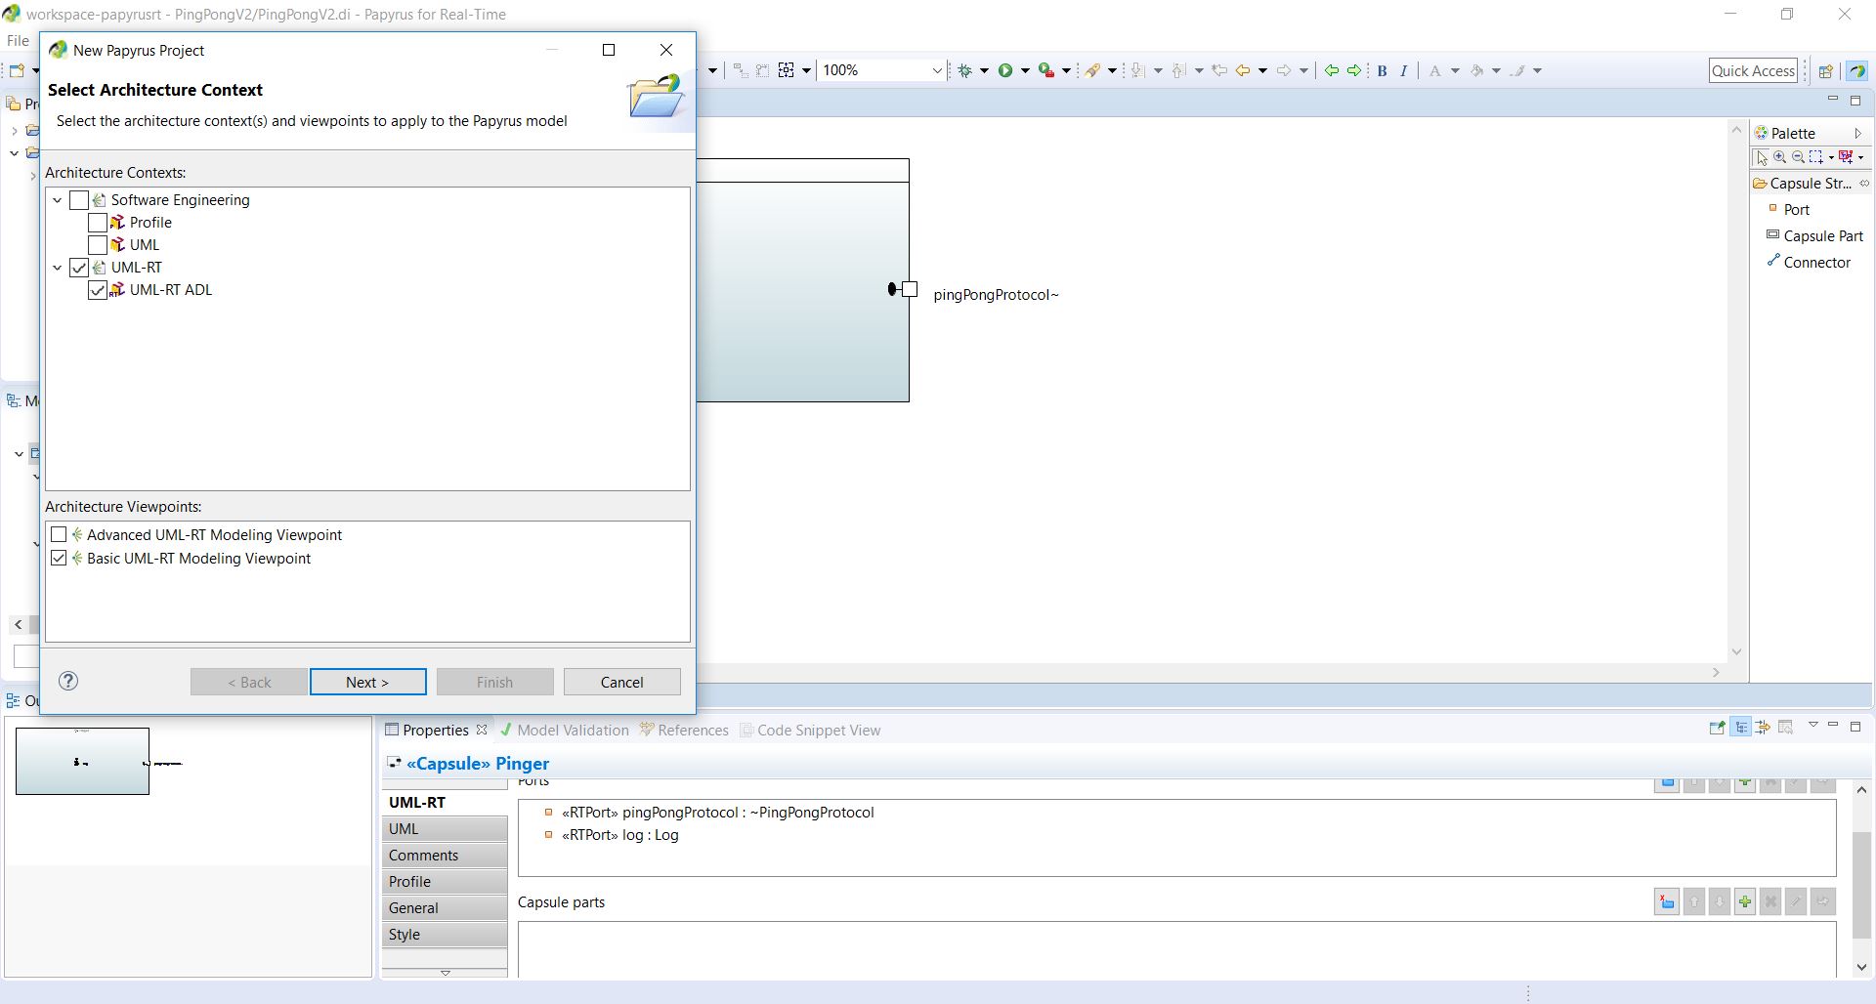Open the Select All dropdown arrow

[806, 70]
